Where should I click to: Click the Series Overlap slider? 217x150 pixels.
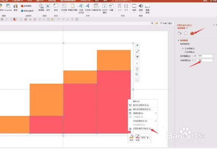pyautogui.click(x=194, y=56)
